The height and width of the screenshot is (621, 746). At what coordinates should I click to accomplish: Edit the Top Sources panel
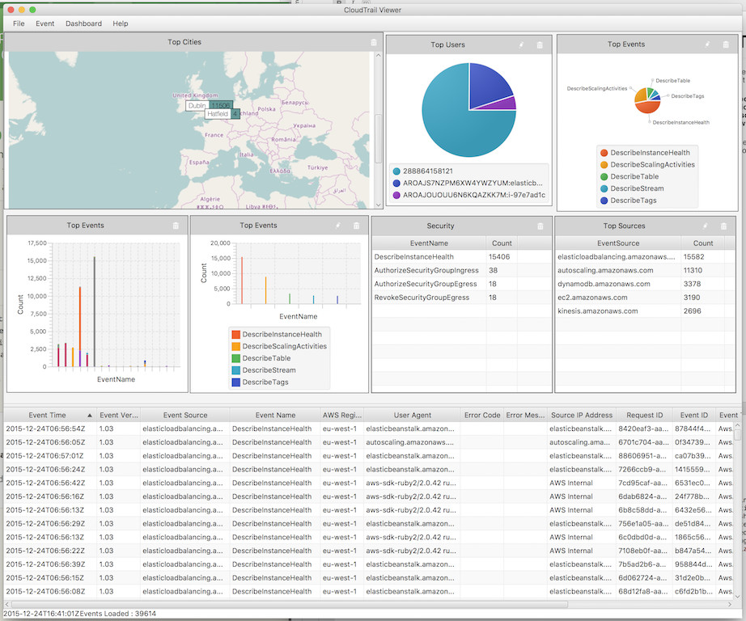pos(705,226)
